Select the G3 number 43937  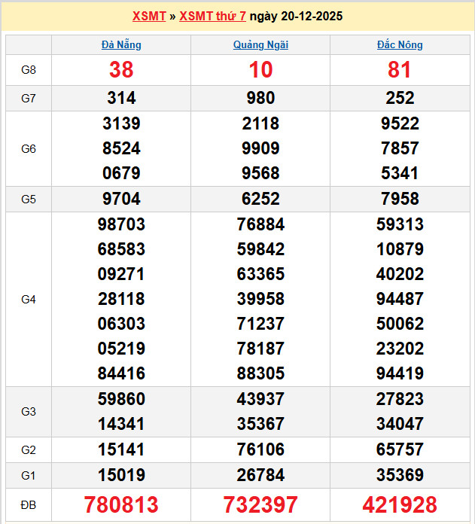click(x=260, y=399)
